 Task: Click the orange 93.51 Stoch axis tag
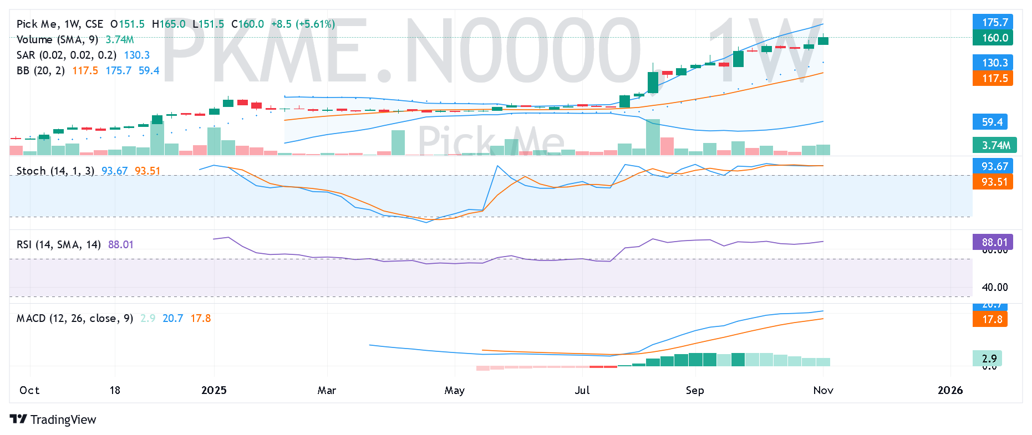coord(993,182)
